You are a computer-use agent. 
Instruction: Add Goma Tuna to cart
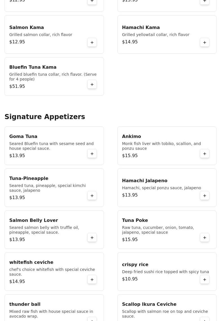pyautogui.click(x=92, y=154)
